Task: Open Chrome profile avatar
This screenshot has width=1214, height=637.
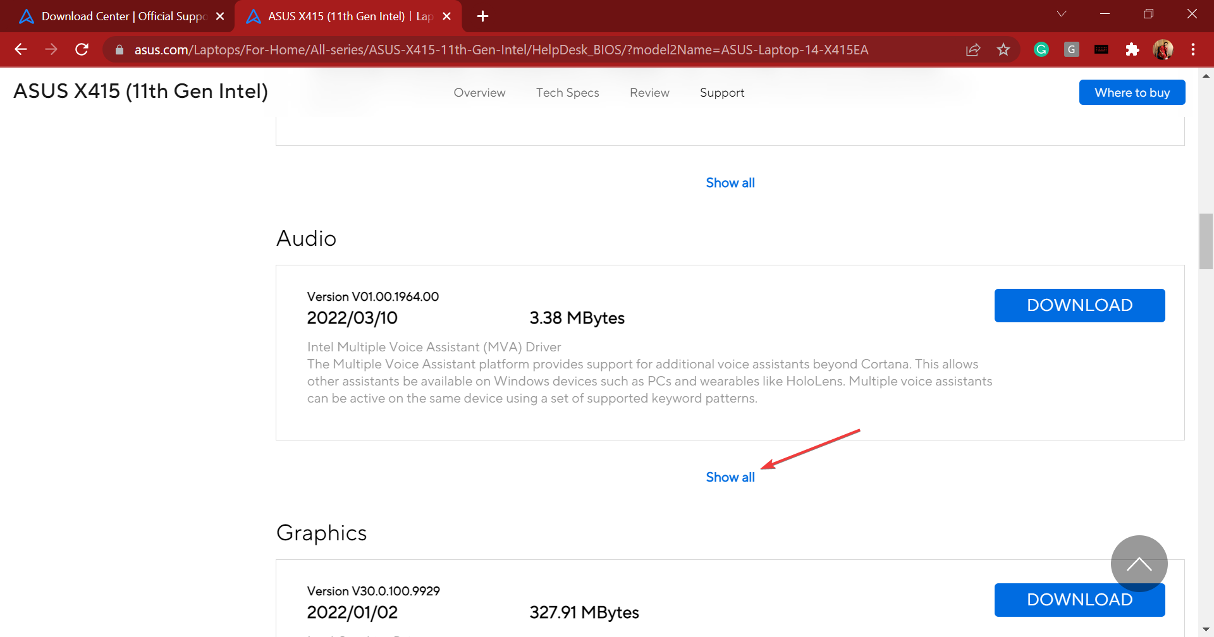Action: 1163,49
